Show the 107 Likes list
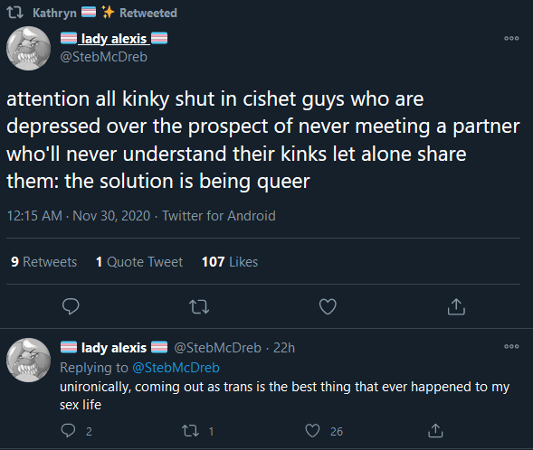The image size is (533, 450). pos(230,262)
